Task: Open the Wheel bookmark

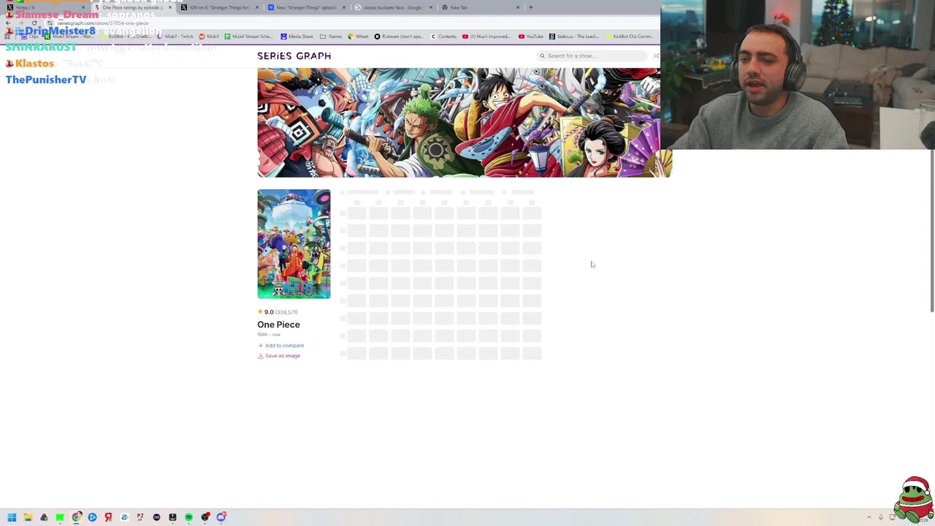Action: click(358, 37)
